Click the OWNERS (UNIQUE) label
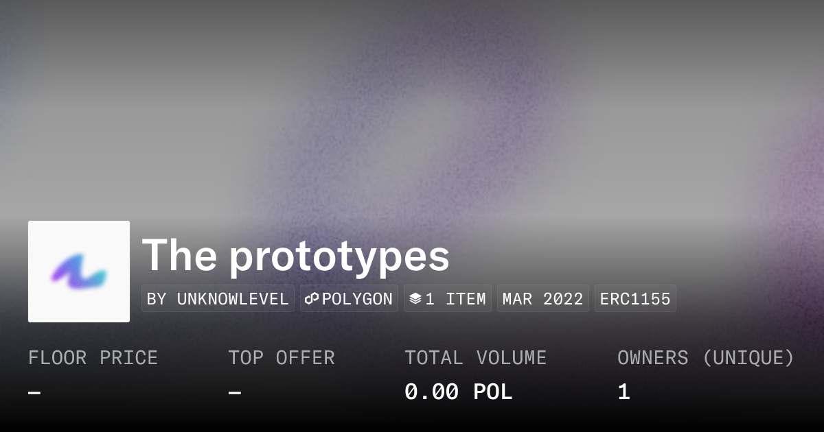Viewport: 824px width, 432px height. tap(706, 358)
